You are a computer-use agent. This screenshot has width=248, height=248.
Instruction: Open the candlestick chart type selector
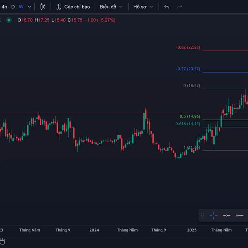tap(43, 7)
